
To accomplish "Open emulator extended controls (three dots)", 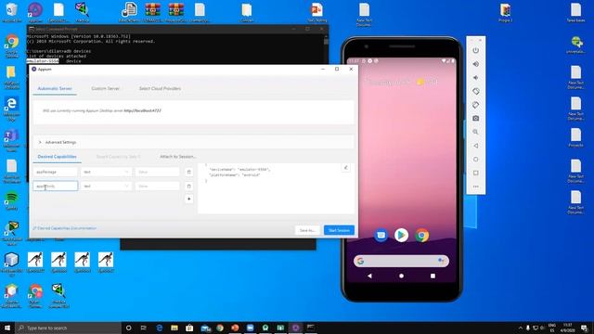I will tap(476, 186).
